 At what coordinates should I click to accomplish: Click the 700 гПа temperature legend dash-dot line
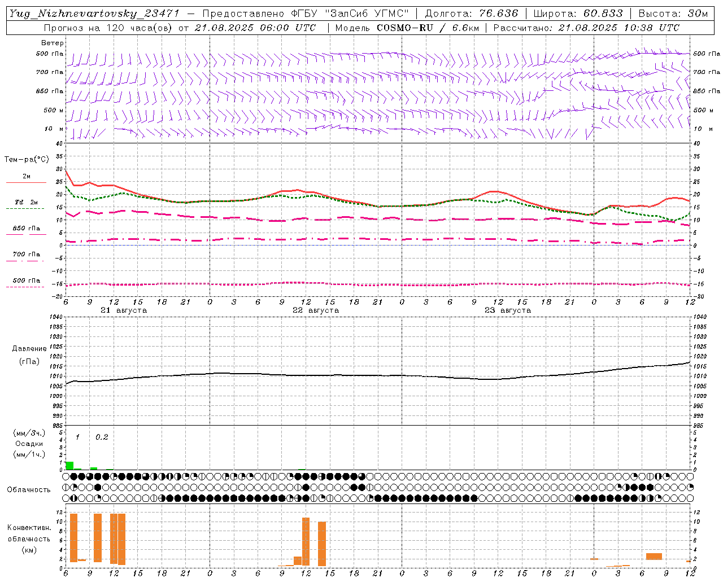coord(25,261)
